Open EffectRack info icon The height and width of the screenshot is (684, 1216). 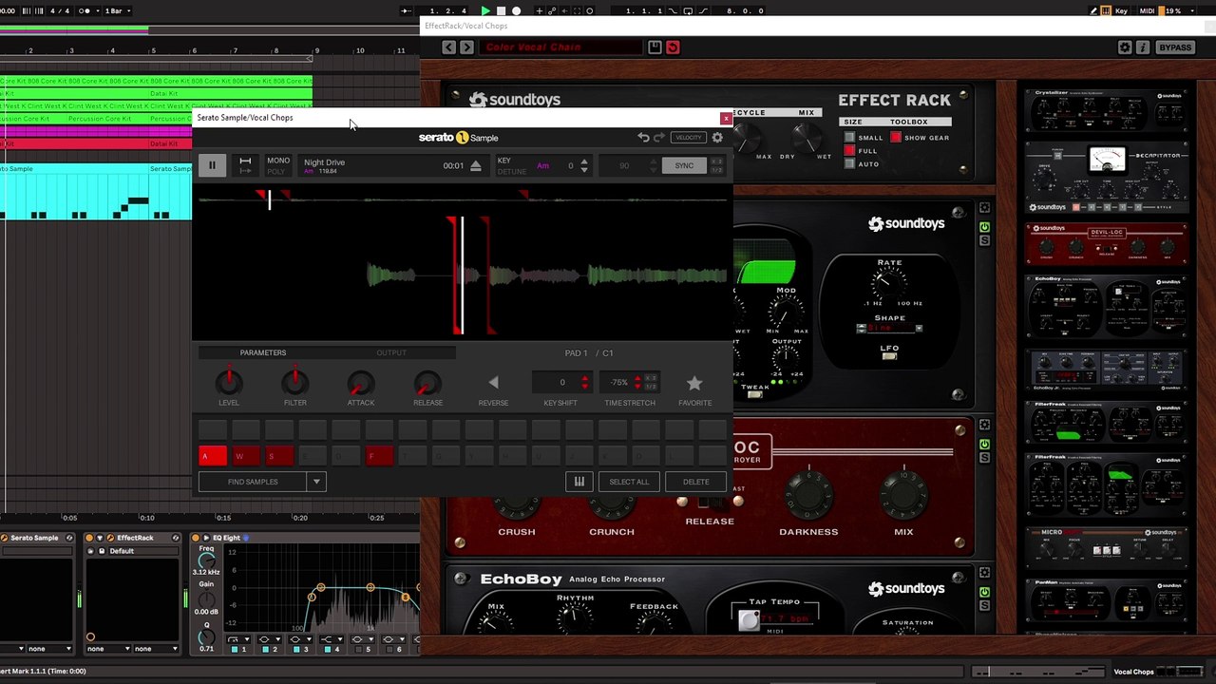pyautogui.click(x=1143, y=47)
